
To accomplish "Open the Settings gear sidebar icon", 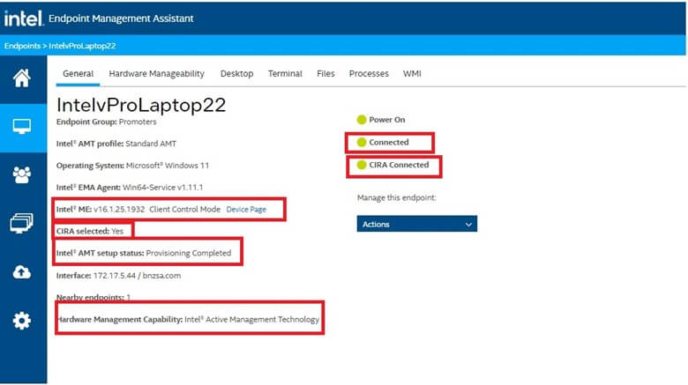I will (21, 321).
